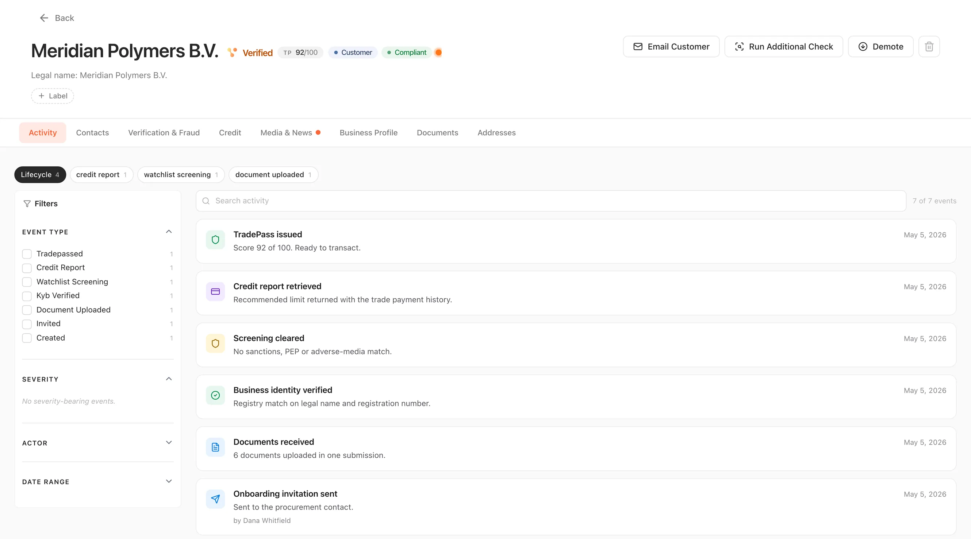Click the Back arrow icon
The height and width of the screenshot is (539, 971).
[44, 18]
